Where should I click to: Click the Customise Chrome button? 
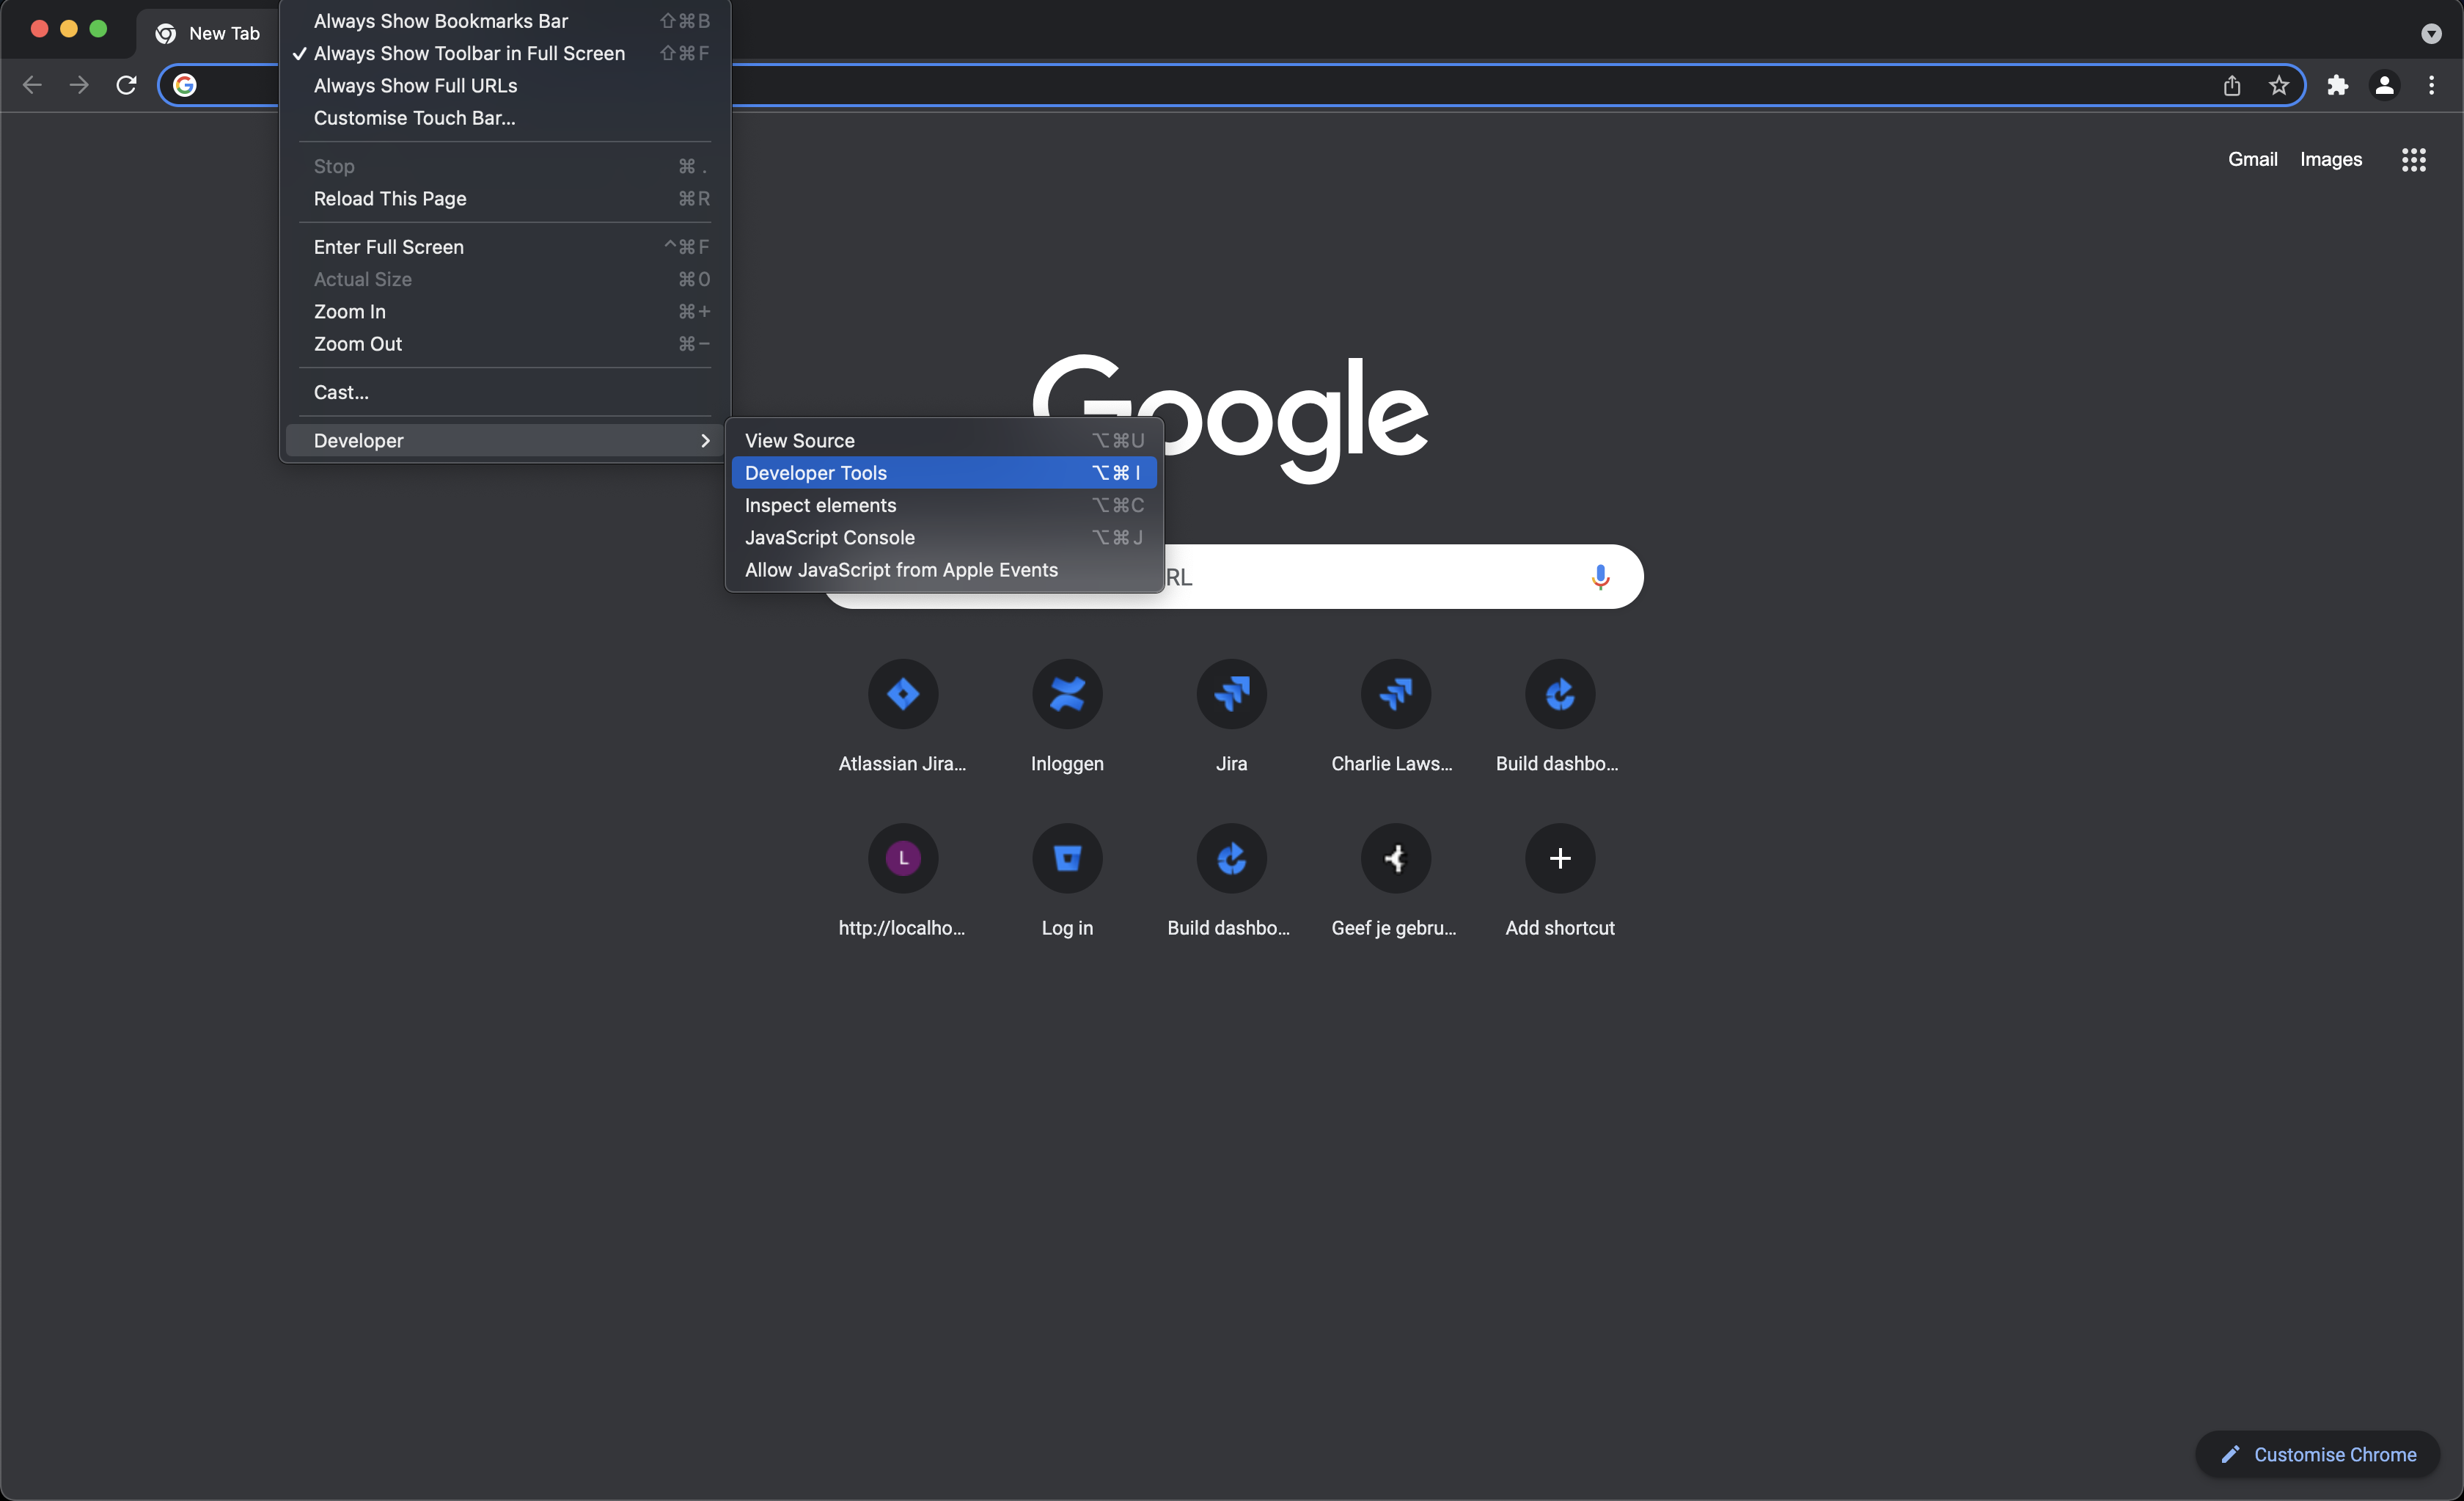2317,1454
